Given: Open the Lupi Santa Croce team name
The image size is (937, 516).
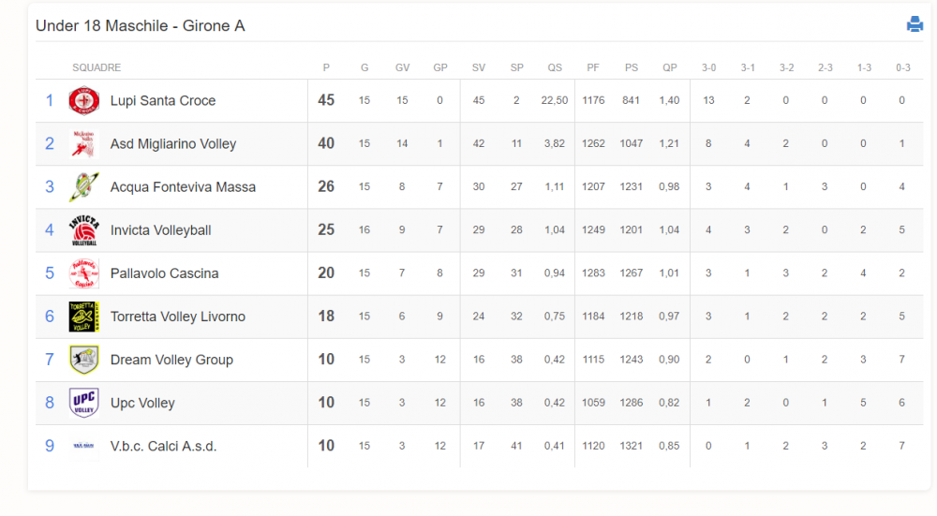Looking at the screenshot, I should tap(162, 100).
